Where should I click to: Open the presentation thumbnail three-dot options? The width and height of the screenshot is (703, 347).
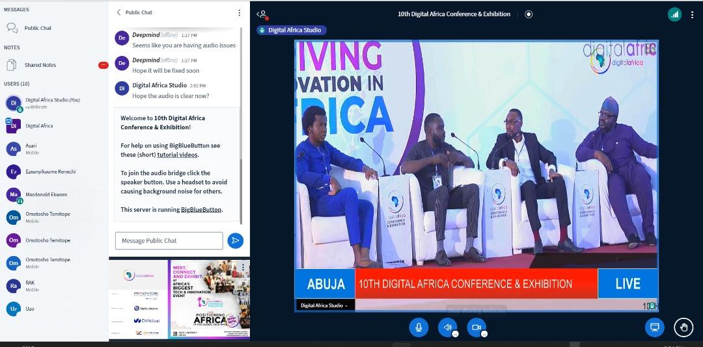pos(243,267)
